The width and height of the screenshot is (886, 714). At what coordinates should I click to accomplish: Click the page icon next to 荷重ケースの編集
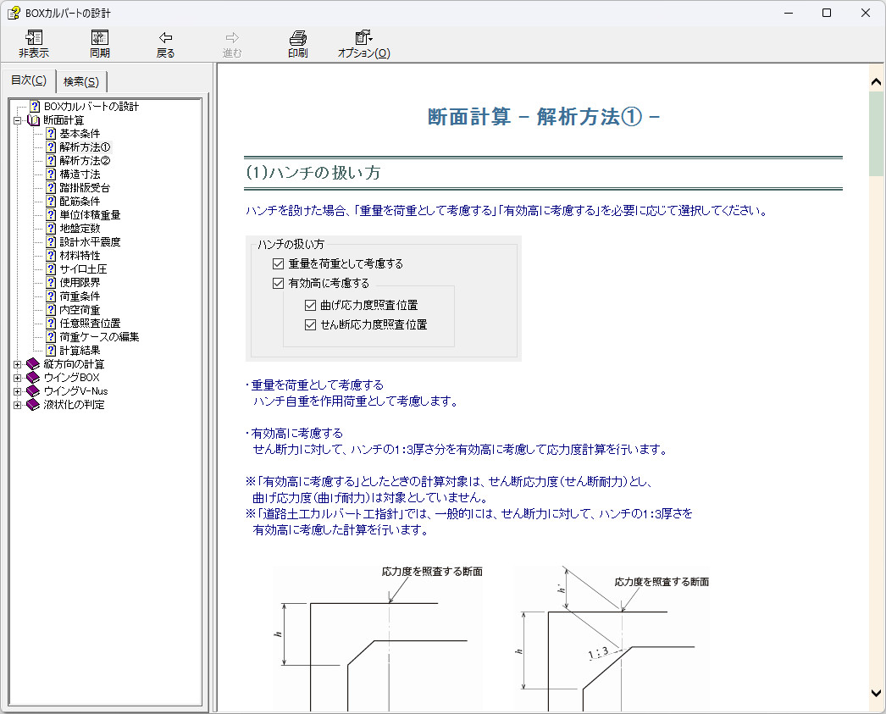click(51, 336)
